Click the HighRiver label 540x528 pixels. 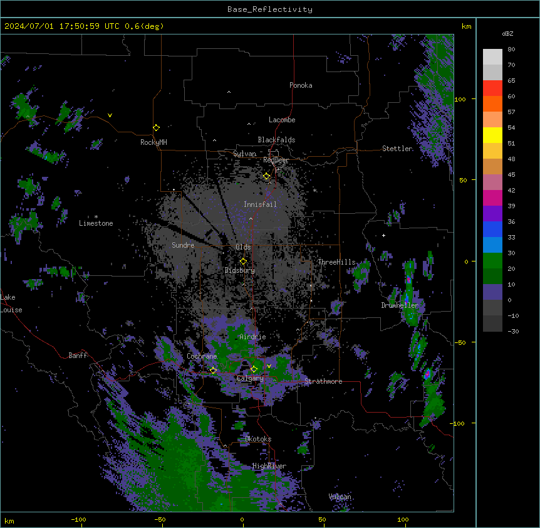point(269,466)
